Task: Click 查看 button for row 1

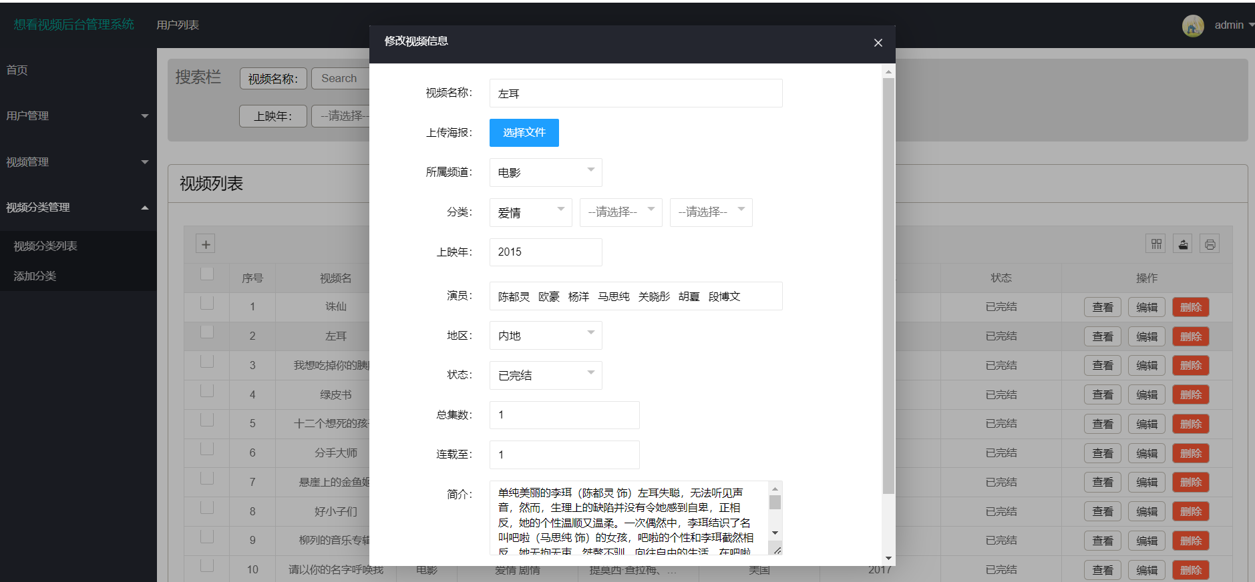Action: click(x=1103, y=307)
